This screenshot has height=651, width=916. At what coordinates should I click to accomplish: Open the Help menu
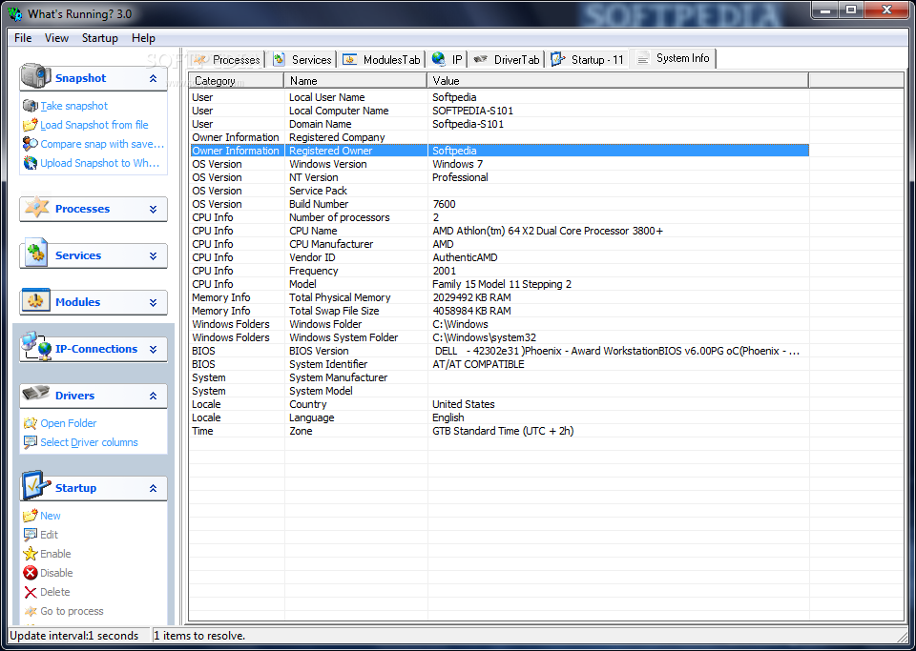pyautogui.click(x=143, y=38)
